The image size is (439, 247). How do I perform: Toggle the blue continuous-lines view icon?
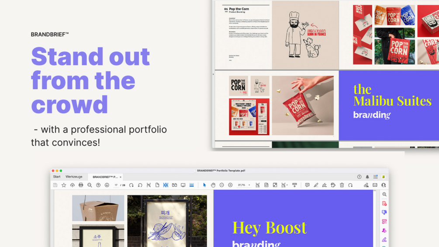click(x=192, y=185)
